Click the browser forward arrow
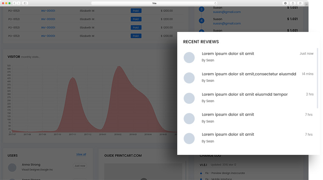The image size is (323, 180). [19, 3]
